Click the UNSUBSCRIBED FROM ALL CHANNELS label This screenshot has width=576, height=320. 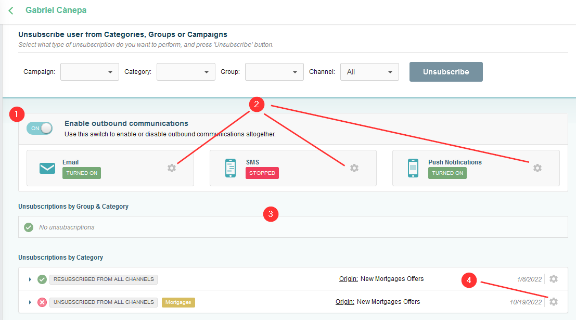coord(104,302)
